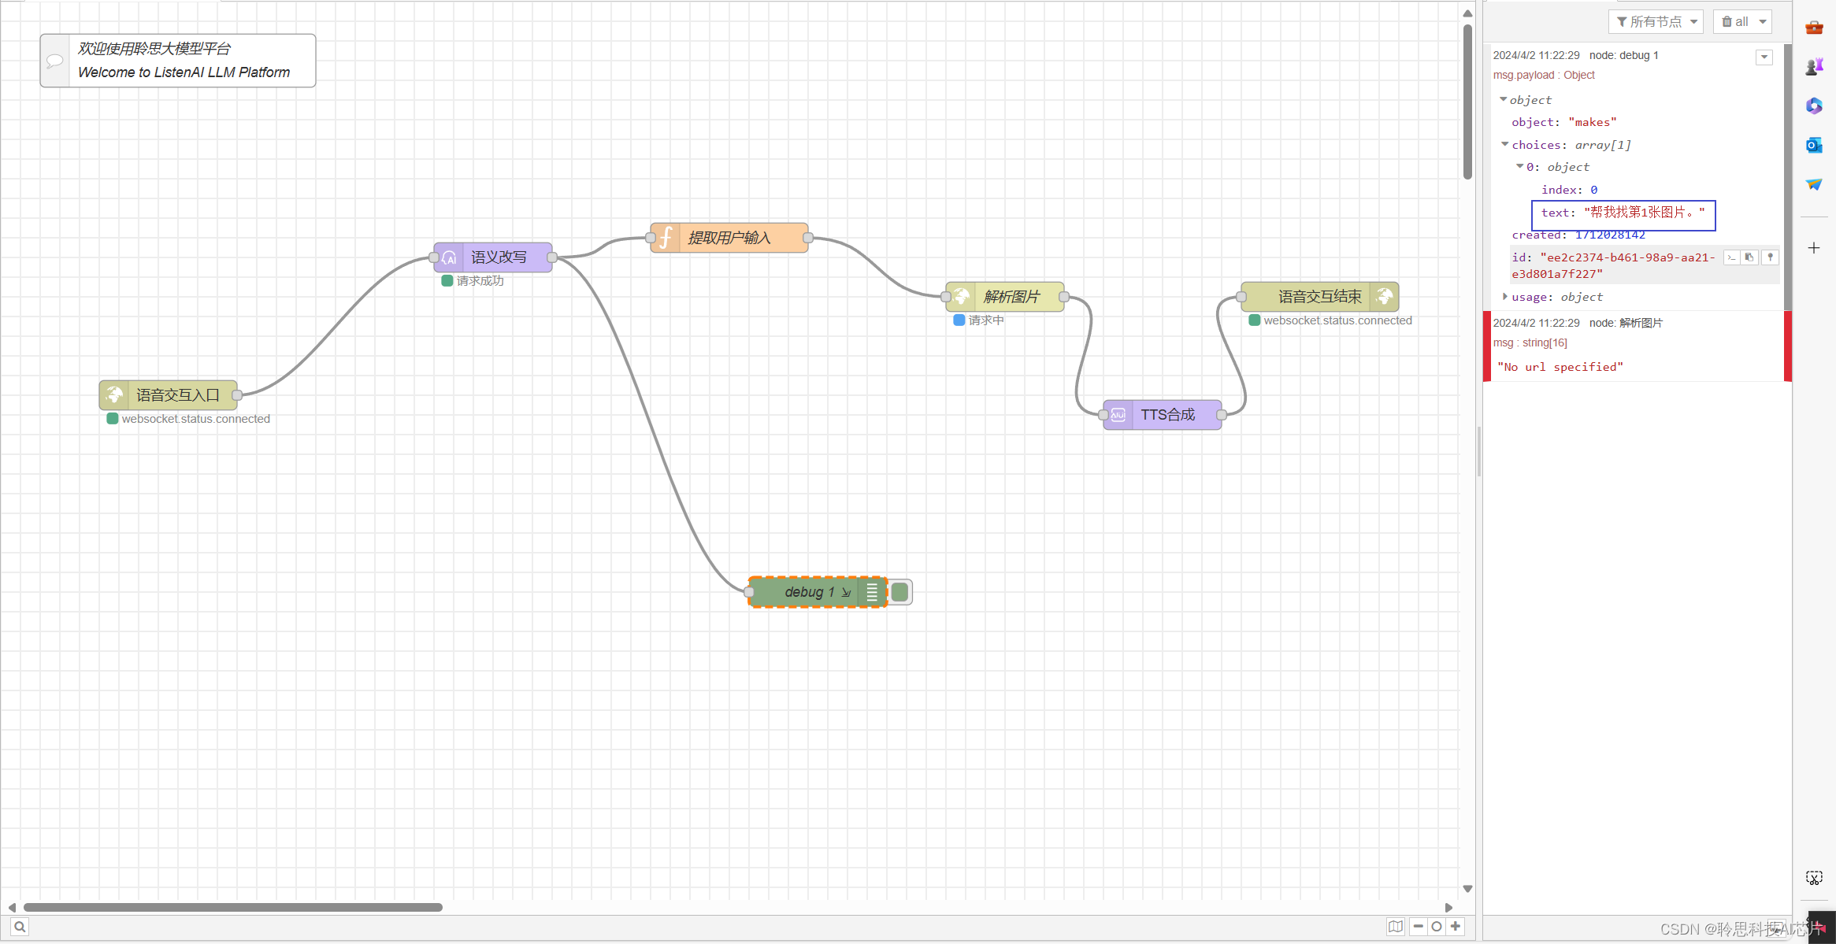Zoom out the flow canvas
Image resolution: width=1836 pixels, height=944 pixels.
tap(1418, 927)
